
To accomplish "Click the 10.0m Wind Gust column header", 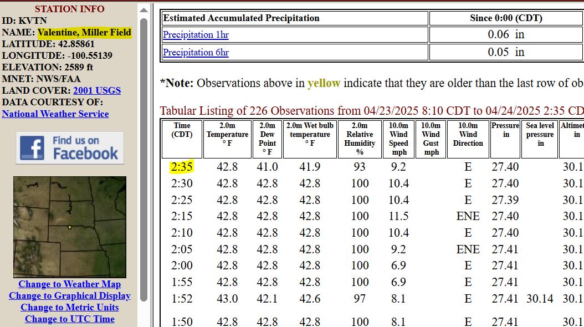I will pyautogui.click(x=431, y=139).
